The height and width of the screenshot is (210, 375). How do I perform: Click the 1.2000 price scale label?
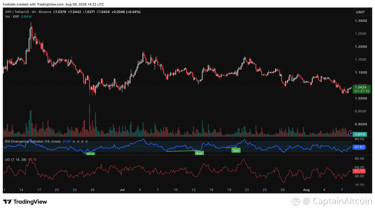pyautogui.click(x=361, y=46)
